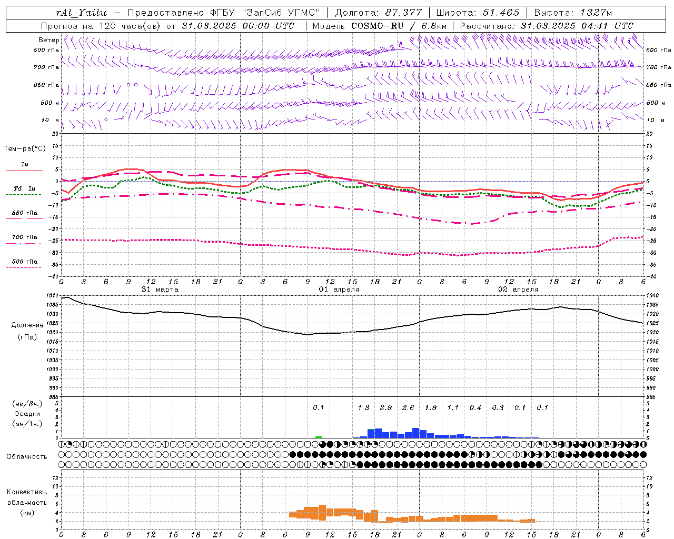Click the 1.1 precipitation total value
This screenshot has width=674, height=539.
453,407
